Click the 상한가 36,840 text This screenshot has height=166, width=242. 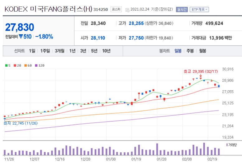(159, 23)
